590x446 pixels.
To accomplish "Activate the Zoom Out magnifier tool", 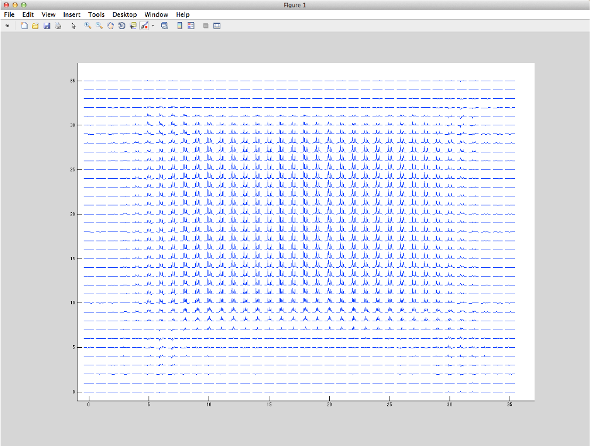I will pyautogui.click(x=99, y=26).
